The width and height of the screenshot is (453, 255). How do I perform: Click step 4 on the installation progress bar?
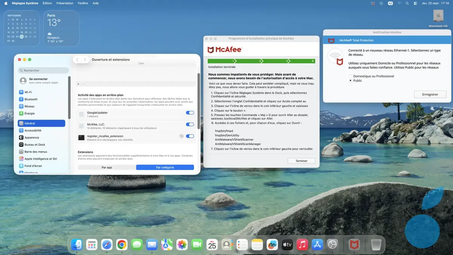tap(313, 60)
